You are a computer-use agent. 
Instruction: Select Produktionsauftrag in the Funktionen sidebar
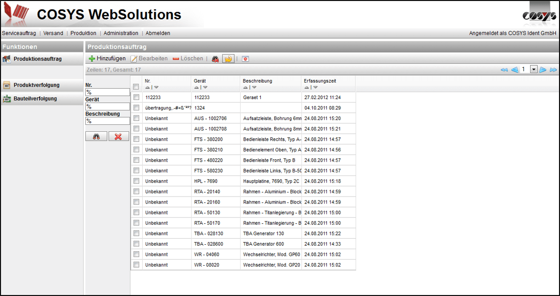[x=42, y=59]
